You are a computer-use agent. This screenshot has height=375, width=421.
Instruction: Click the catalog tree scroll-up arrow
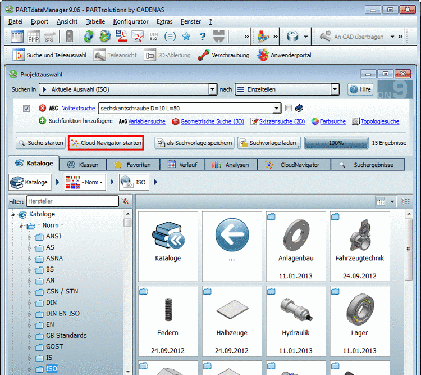tap(128, 214)
